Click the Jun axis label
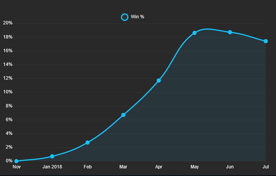Screen dimensions: 276x176 coord(230,167)
